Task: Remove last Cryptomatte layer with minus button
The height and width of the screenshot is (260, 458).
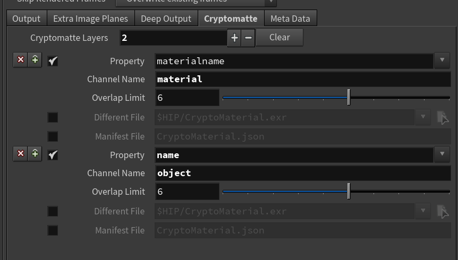Action: point(248,38)
